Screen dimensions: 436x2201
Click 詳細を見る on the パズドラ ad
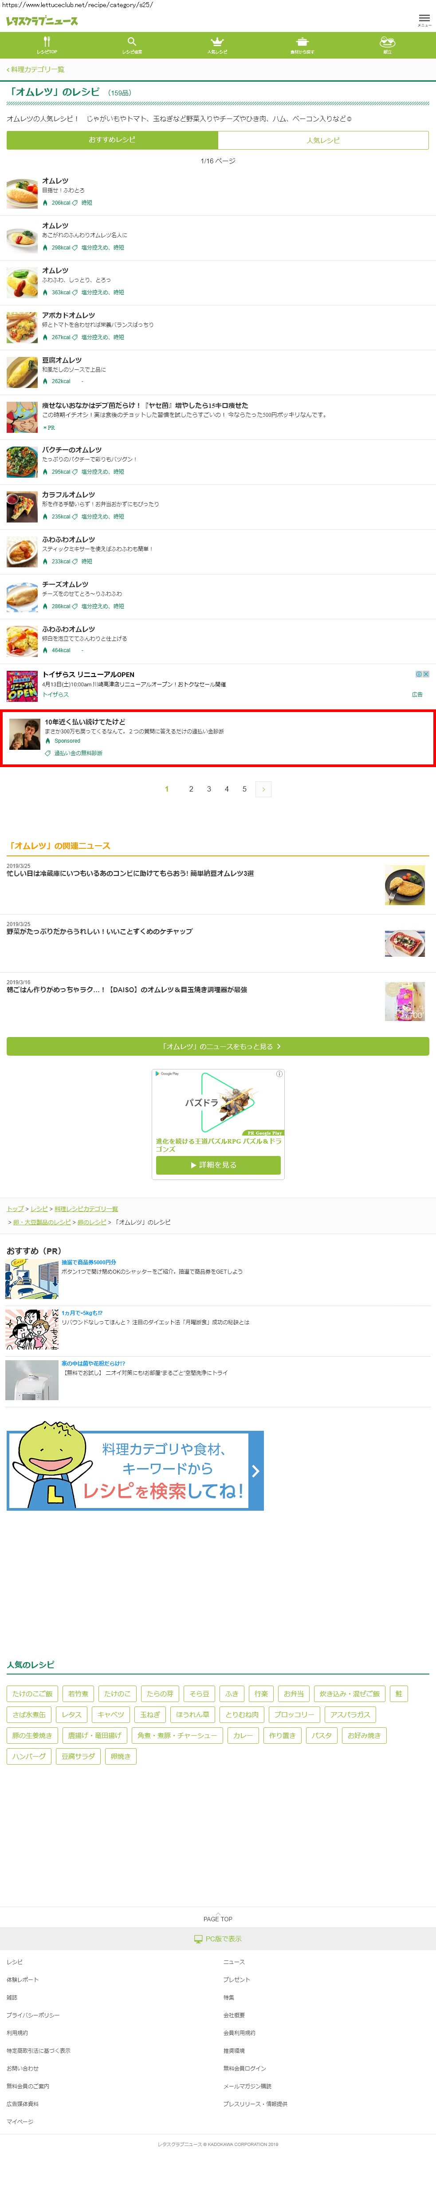click(x=218, y=1164)
